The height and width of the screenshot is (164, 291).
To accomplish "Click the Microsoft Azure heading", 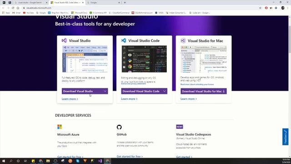I will coord(68,134).
